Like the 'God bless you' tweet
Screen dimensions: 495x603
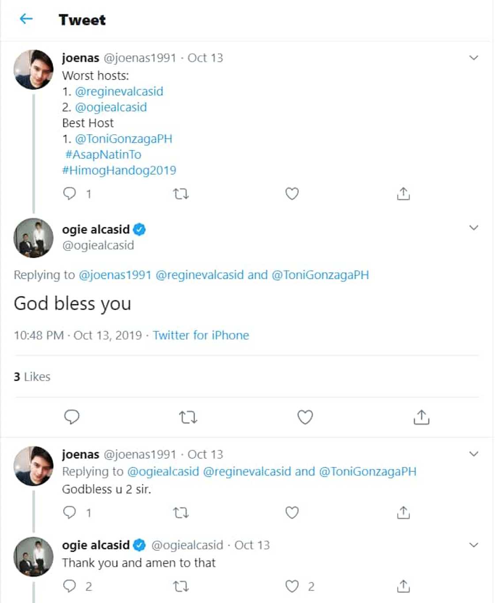point(305,416)
